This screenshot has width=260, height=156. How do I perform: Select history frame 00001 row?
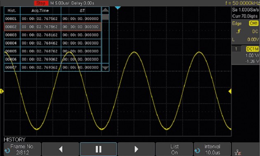pos(52,19)
